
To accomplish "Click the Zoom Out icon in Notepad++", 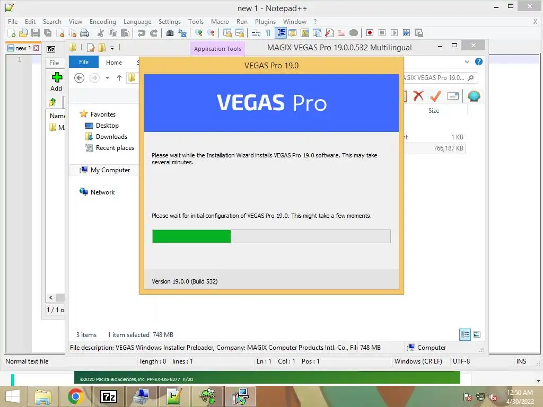I will pos(211,33).
